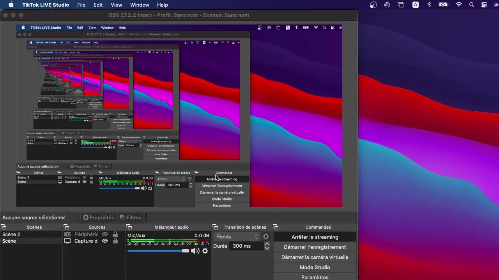499x280 pixels.
Task: Click the Transition de scènes dock pop-out icon
Action: point(215,227)
